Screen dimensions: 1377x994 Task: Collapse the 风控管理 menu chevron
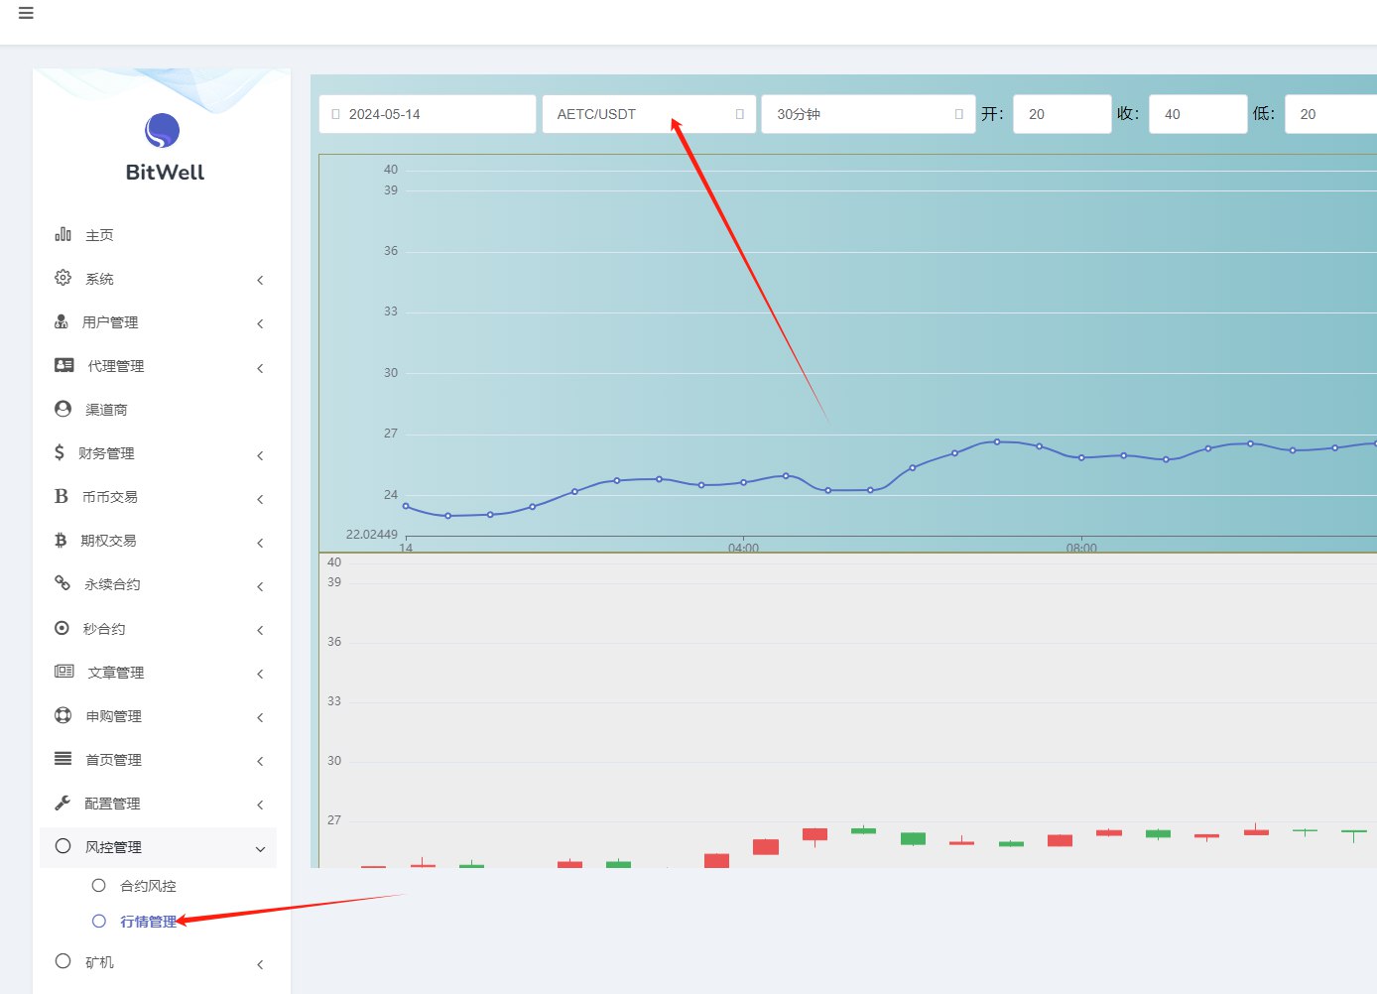pos(260,848)
